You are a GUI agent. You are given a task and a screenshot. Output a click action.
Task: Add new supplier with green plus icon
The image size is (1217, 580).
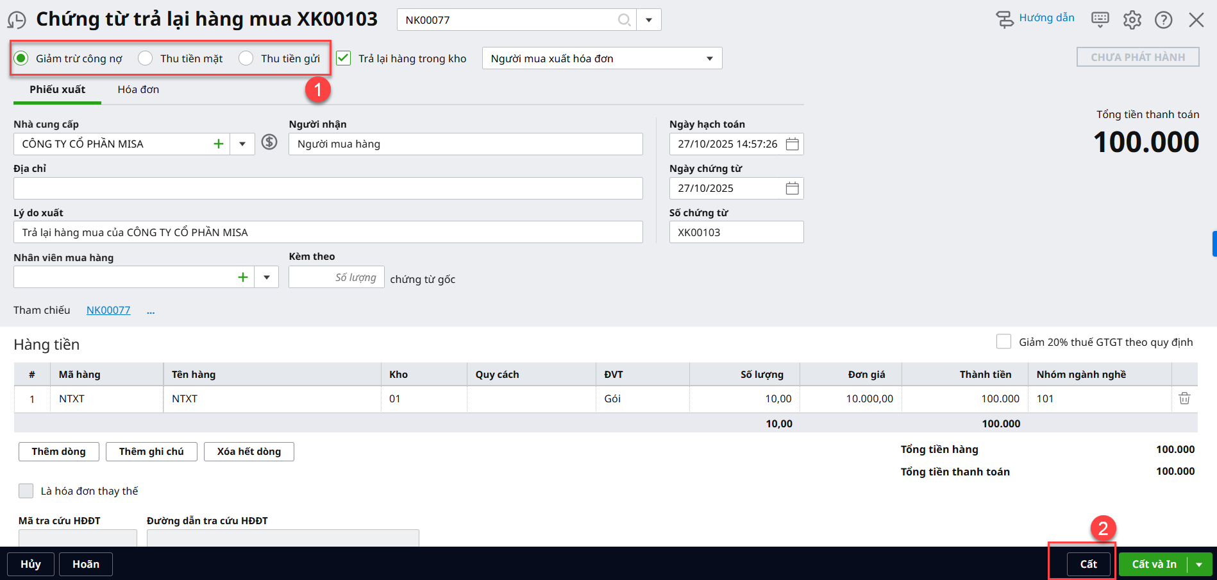pos(218,144)
